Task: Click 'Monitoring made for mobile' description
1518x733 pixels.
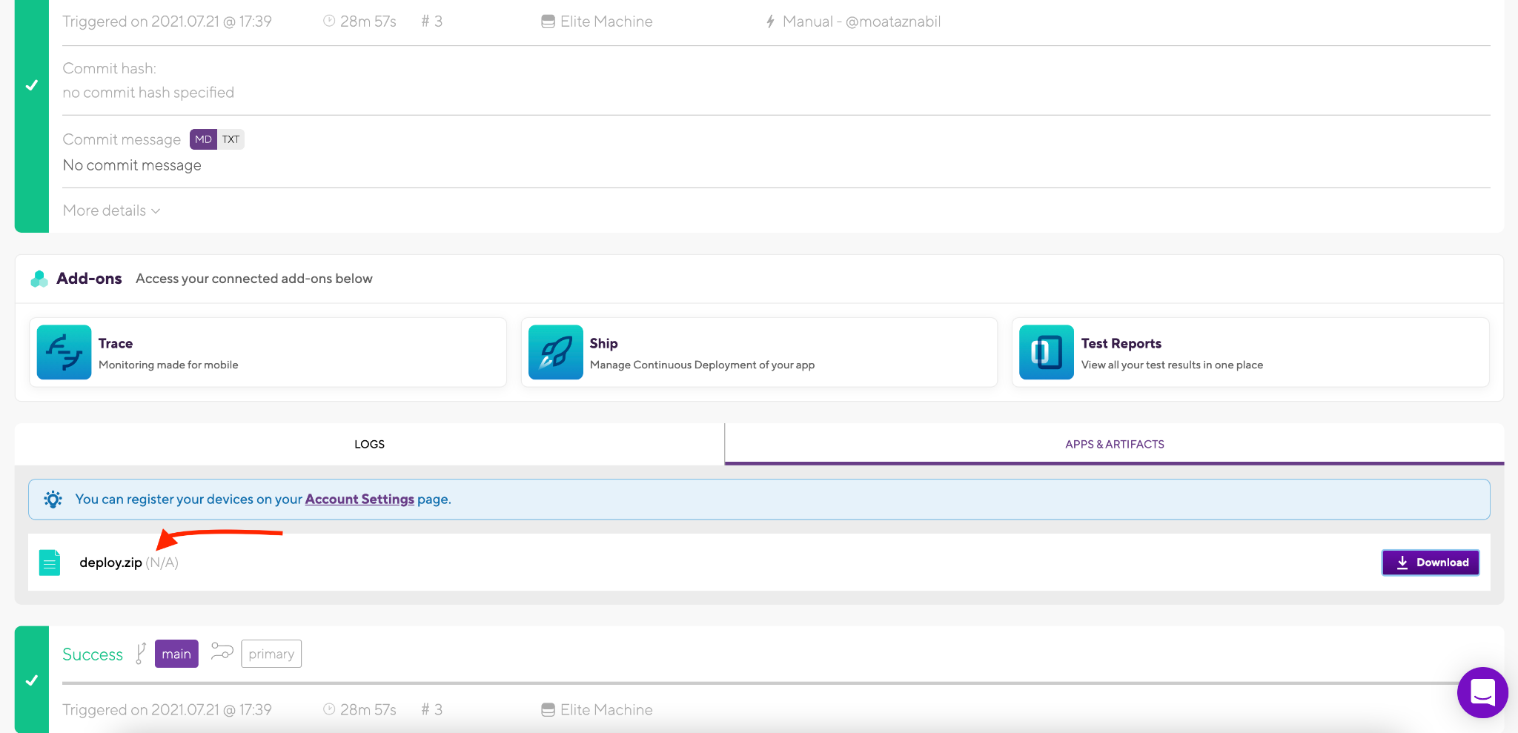Action: [x=168, y=365]
